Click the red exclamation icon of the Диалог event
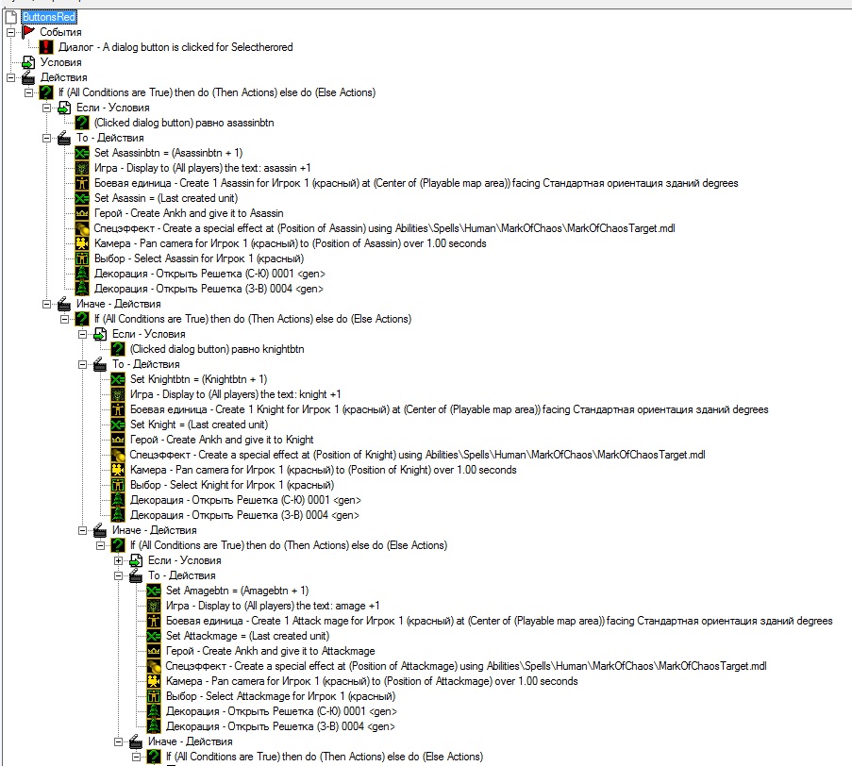This screenshot has height=766, width=852. (x=46, y=47)
